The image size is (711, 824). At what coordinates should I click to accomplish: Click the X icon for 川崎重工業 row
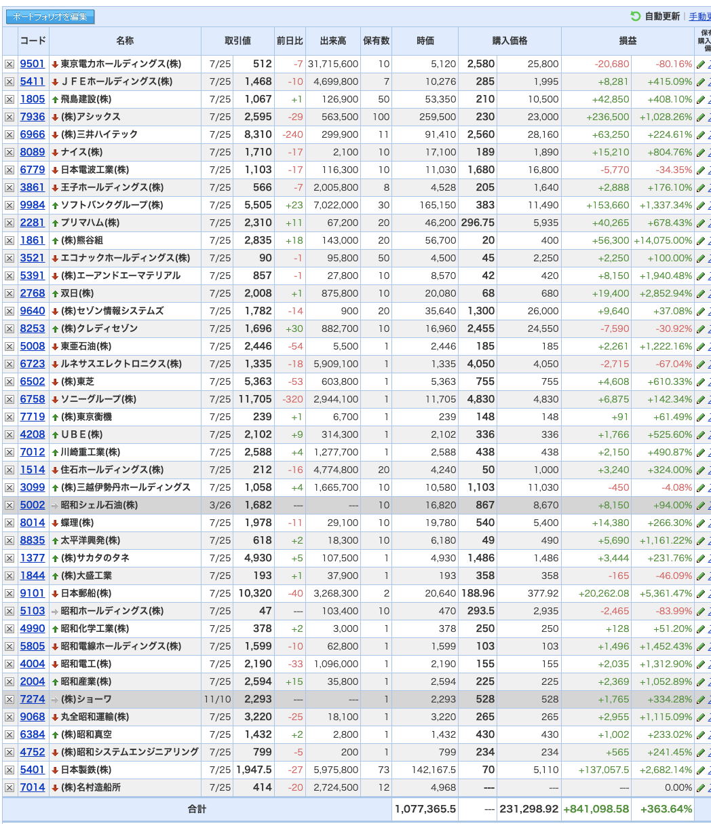[x=9, y=452]
